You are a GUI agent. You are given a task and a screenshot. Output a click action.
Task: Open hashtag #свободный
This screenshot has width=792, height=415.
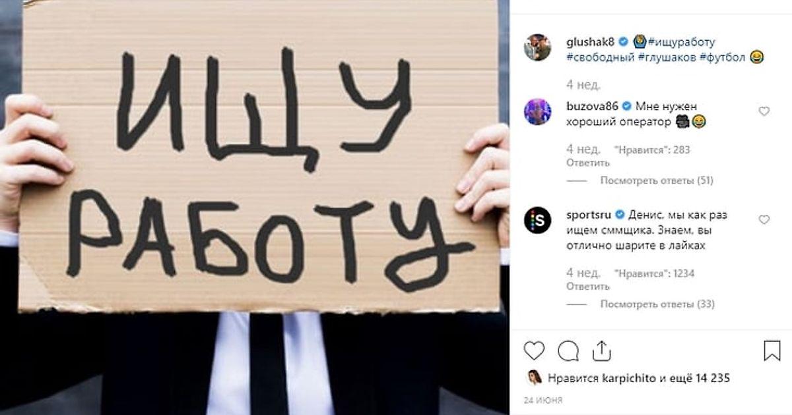pos(600,58)
